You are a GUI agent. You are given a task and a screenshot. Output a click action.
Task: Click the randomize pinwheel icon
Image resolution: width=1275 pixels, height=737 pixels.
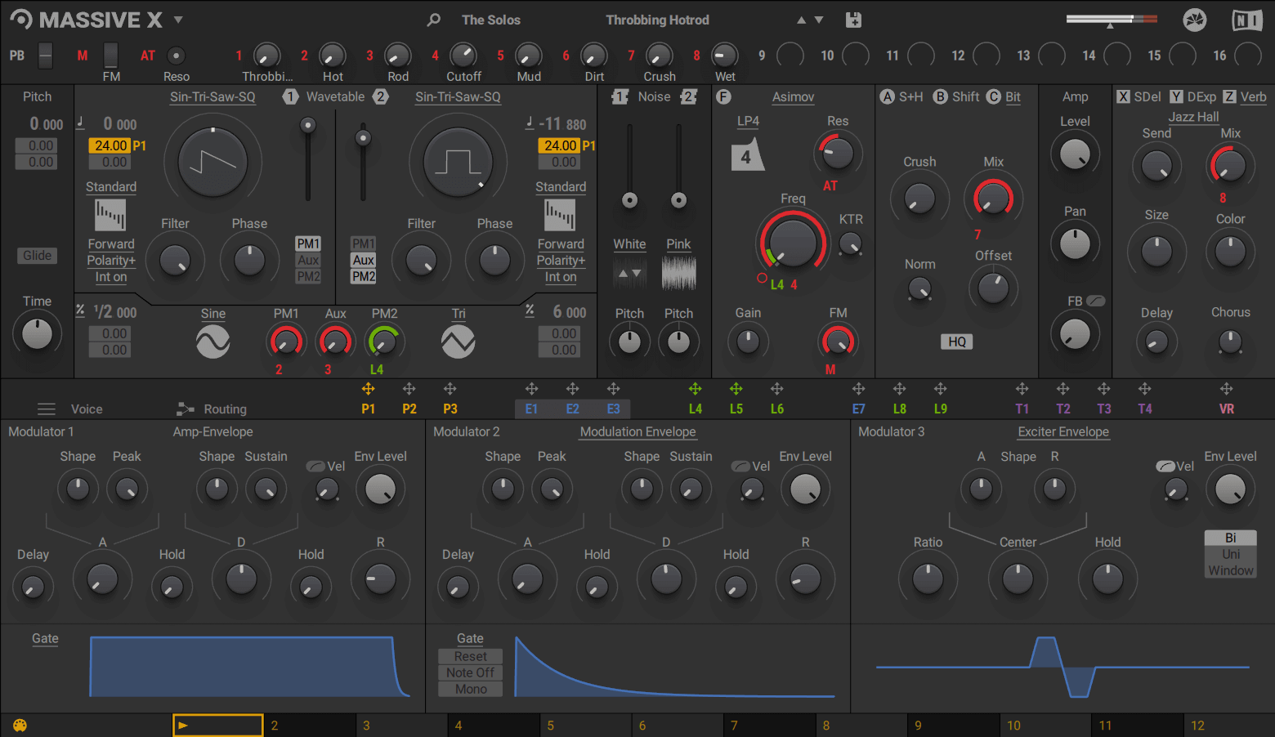1195,20
